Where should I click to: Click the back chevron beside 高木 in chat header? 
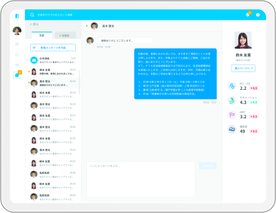(87, 26)
